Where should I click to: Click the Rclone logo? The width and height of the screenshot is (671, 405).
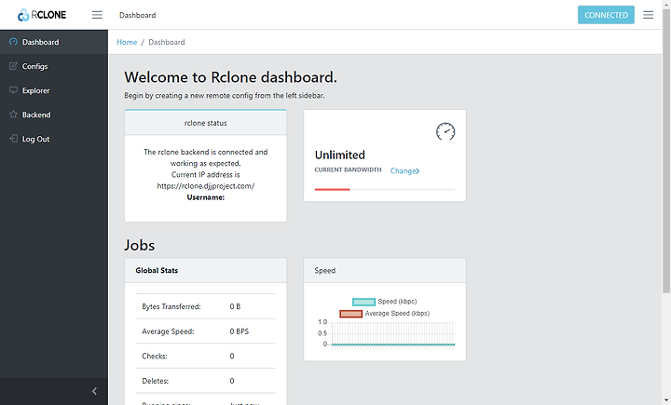[x=42, y=15]
